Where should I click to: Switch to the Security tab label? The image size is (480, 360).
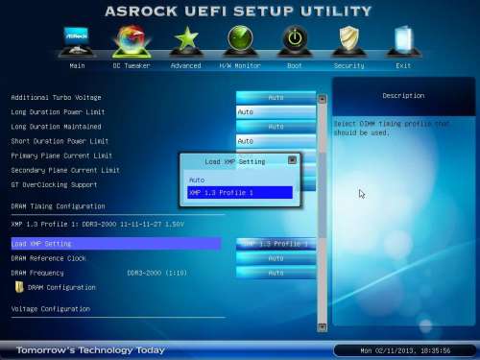tap(349, 65)
